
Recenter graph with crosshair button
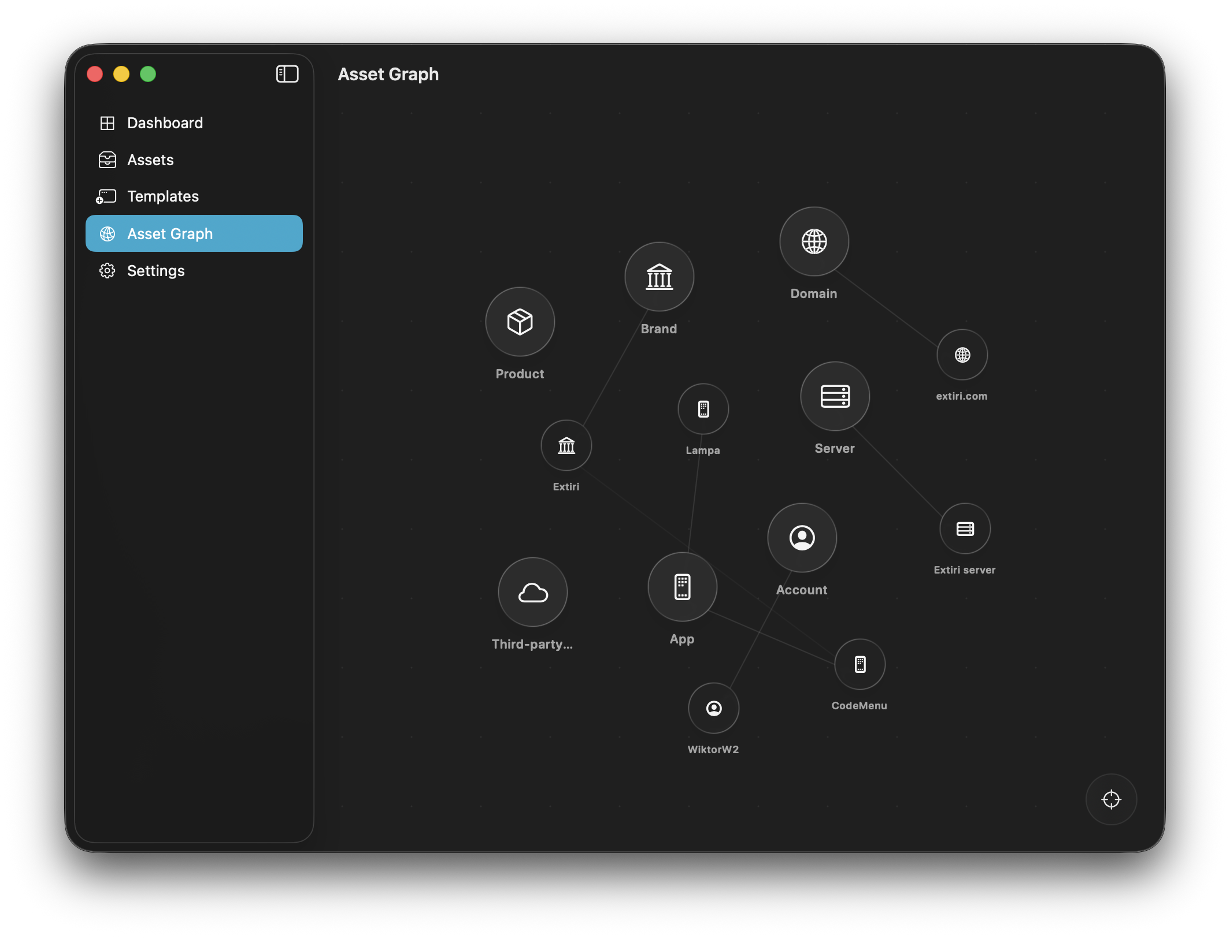(x=1111, y=799)
